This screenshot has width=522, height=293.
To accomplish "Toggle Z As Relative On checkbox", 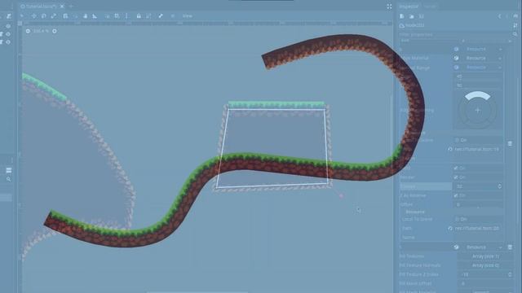I will (x=456, y=195).
